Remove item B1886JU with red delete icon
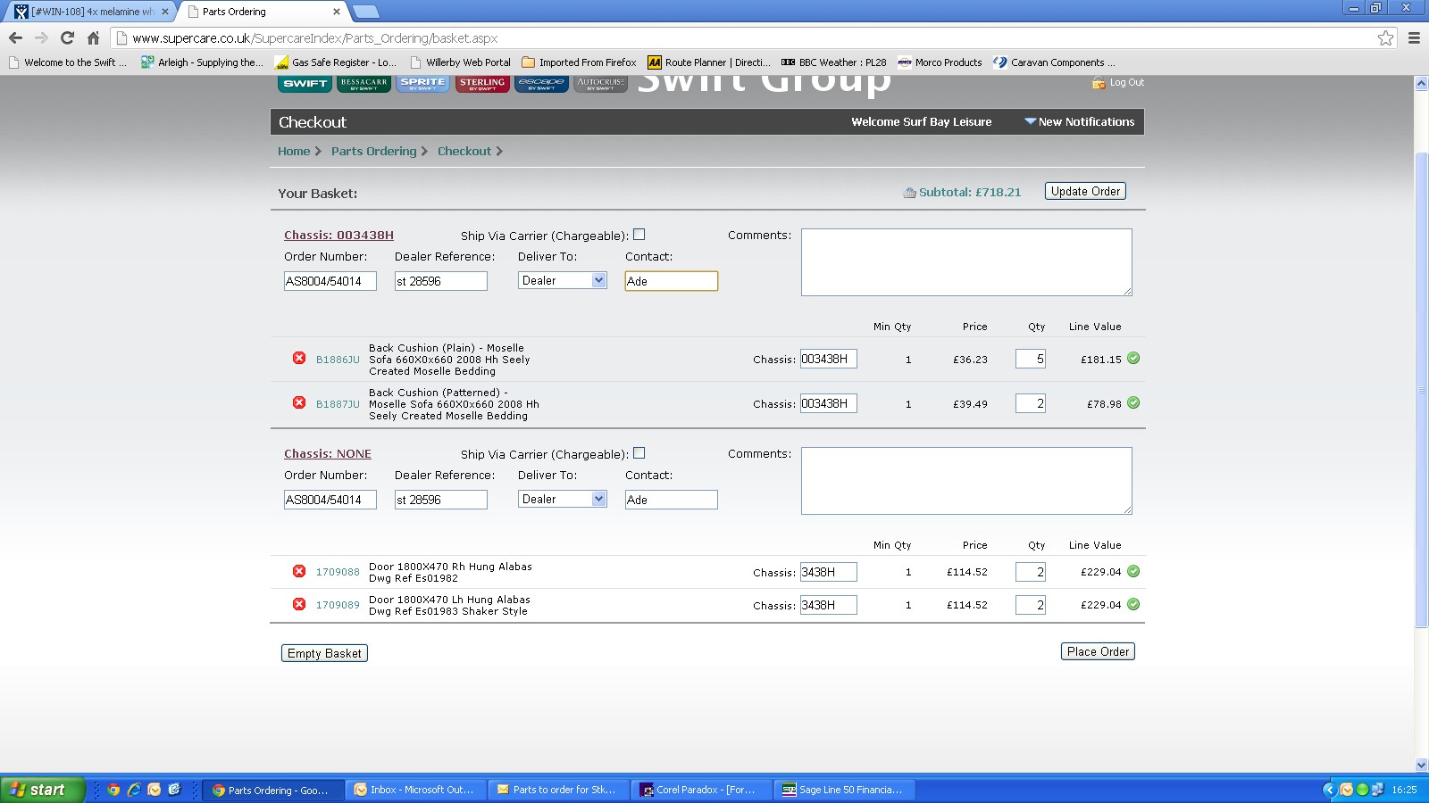Viewport: 1429px width, 803px height. tap(299, 359)
